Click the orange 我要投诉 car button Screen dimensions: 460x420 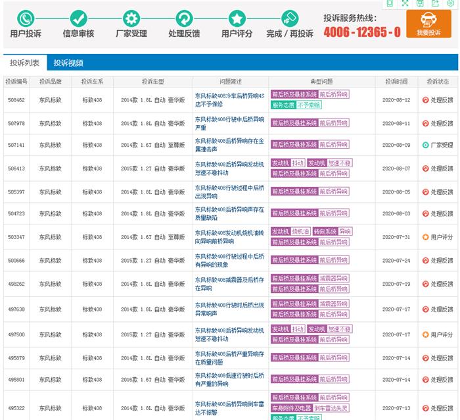(428, 24)
